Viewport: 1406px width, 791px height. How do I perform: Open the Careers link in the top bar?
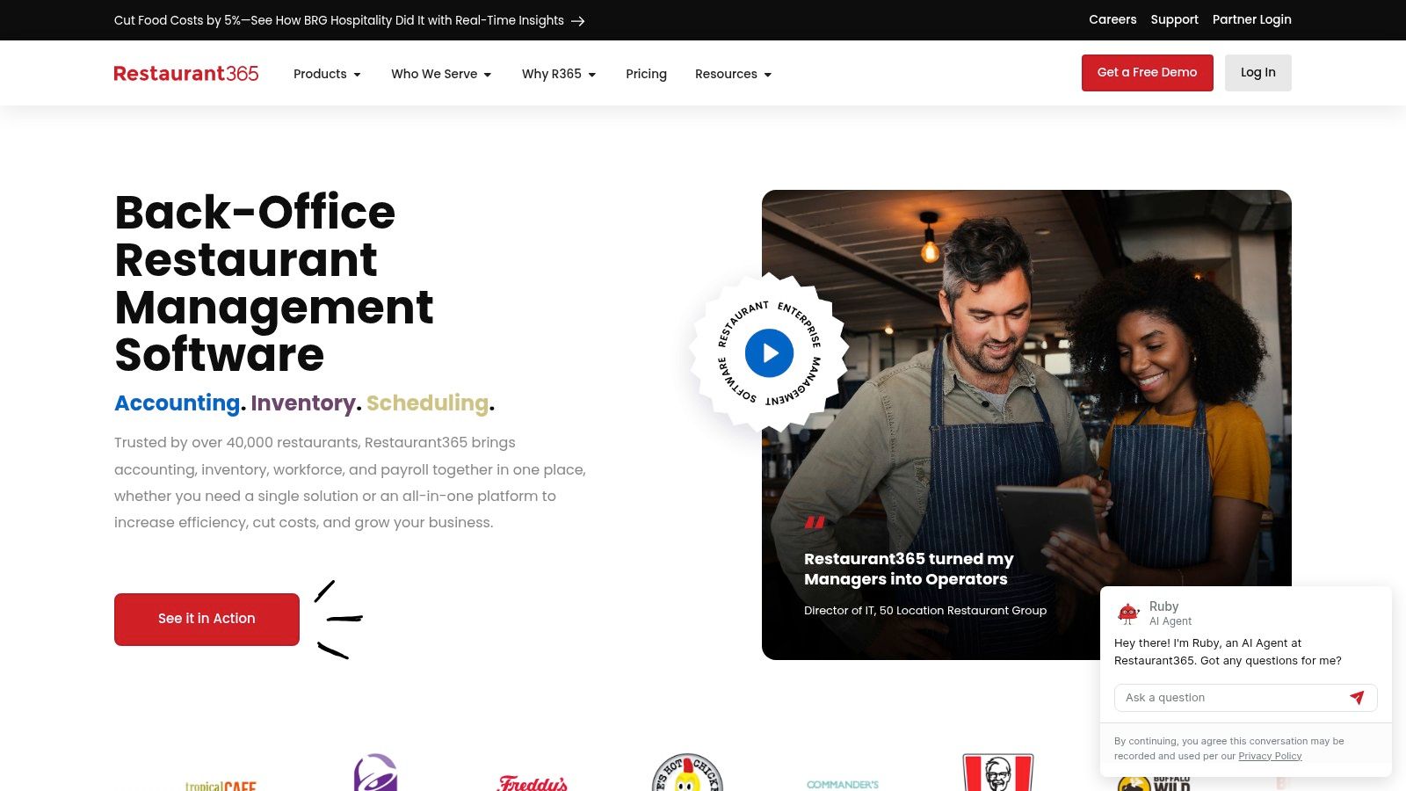click(x=1112, y=19)
